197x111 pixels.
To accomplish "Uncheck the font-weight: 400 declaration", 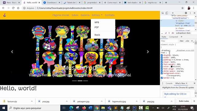I will pos(162,64).
